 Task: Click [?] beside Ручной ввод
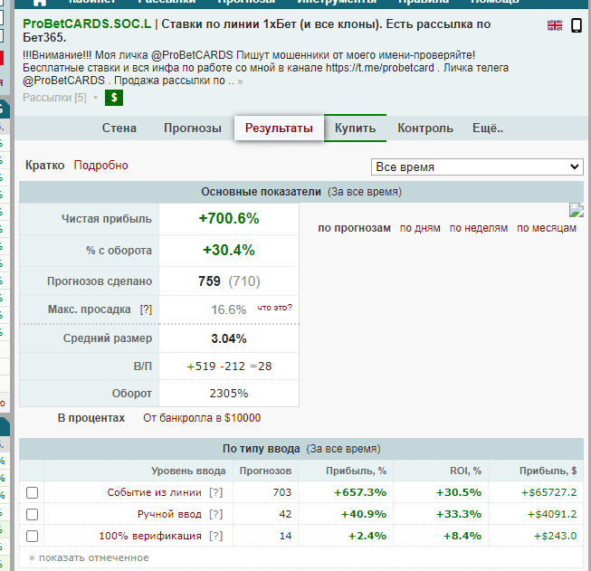[x=216, y=514]
